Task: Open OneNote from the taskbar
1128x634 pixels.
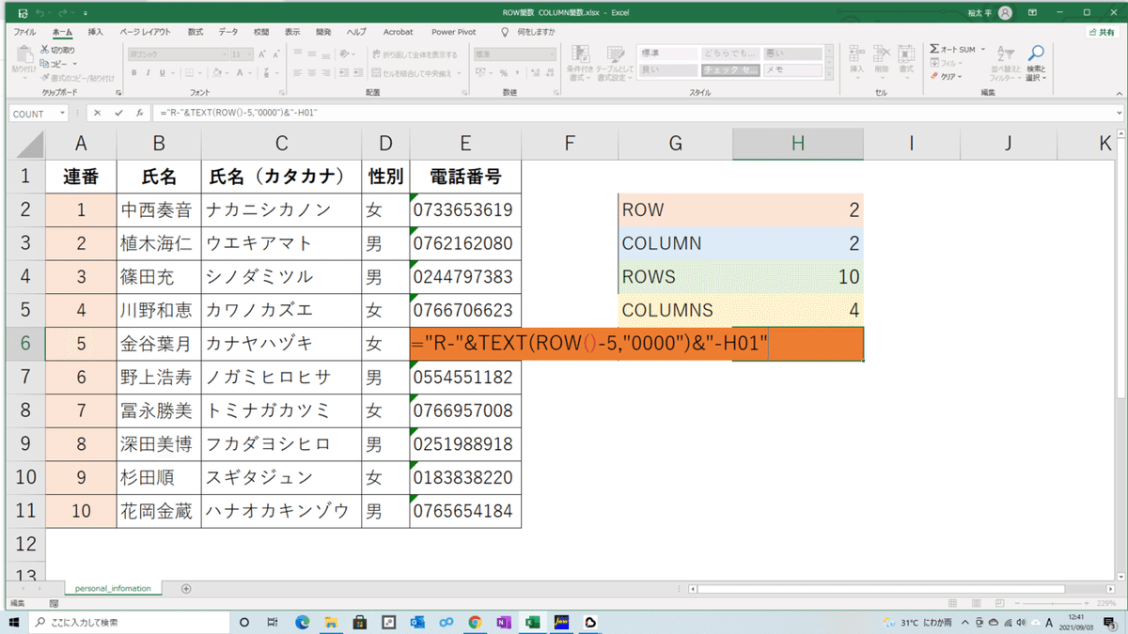Action: point(504,622)
